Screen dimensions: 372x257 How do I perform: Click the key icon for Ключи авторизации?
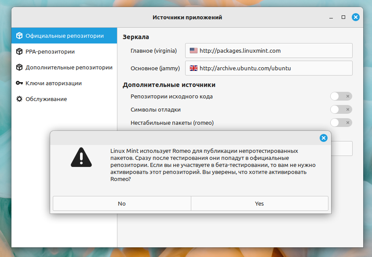[19, 83]
